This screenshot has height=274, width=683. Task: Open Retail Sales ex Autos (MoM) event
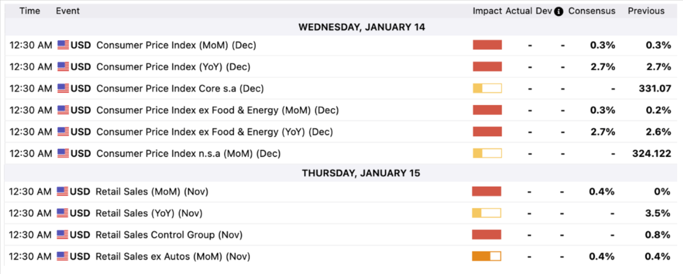[x=173, y=256]
